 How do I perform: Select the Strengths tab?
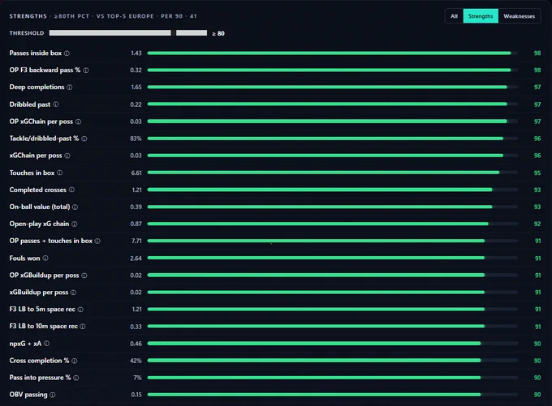coord(481,16)
